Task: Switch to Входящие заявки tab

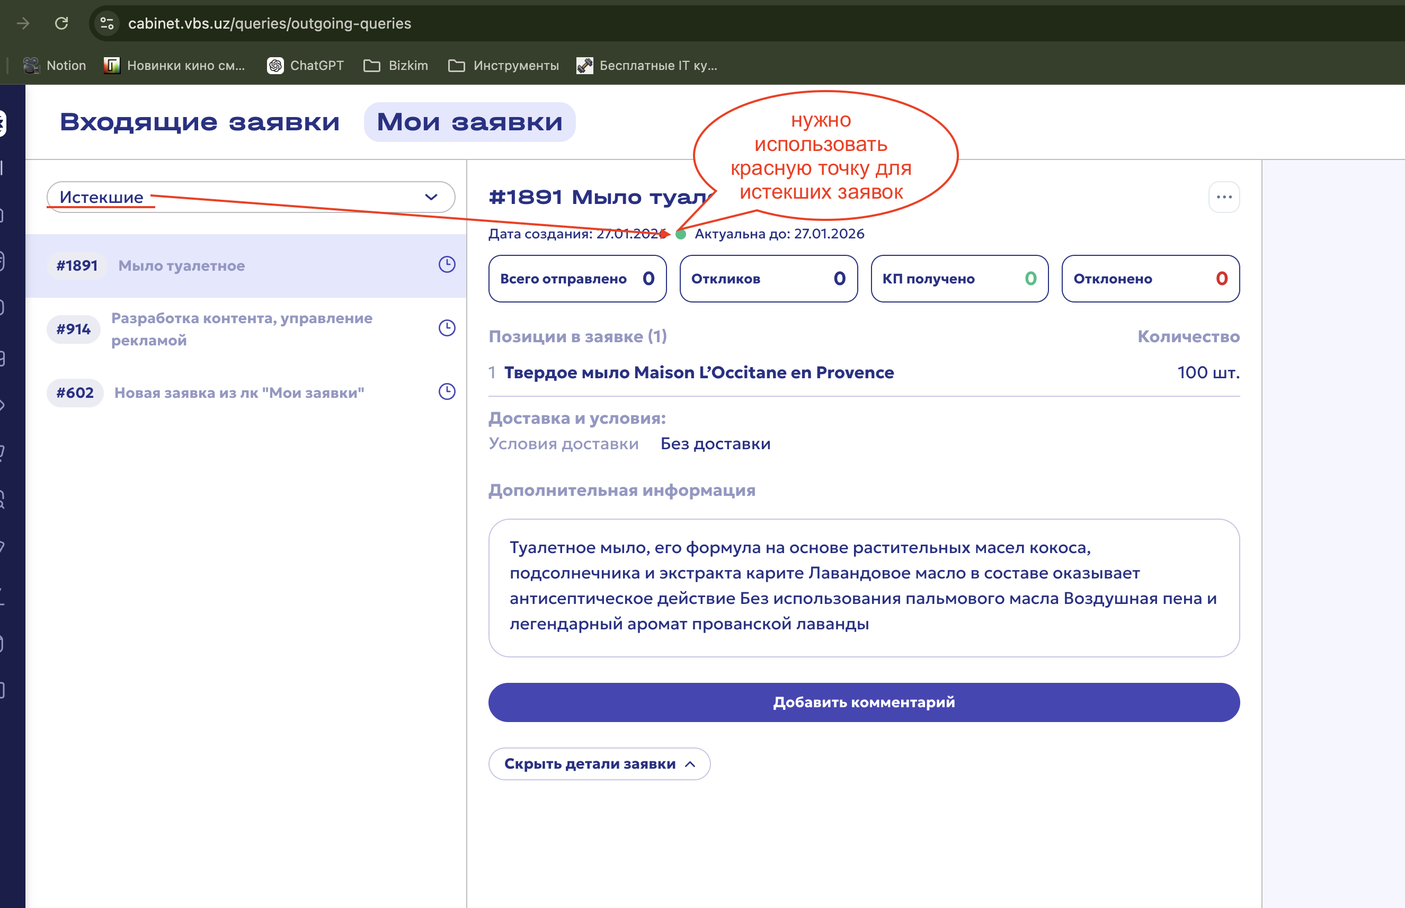Action: [199, 122]
